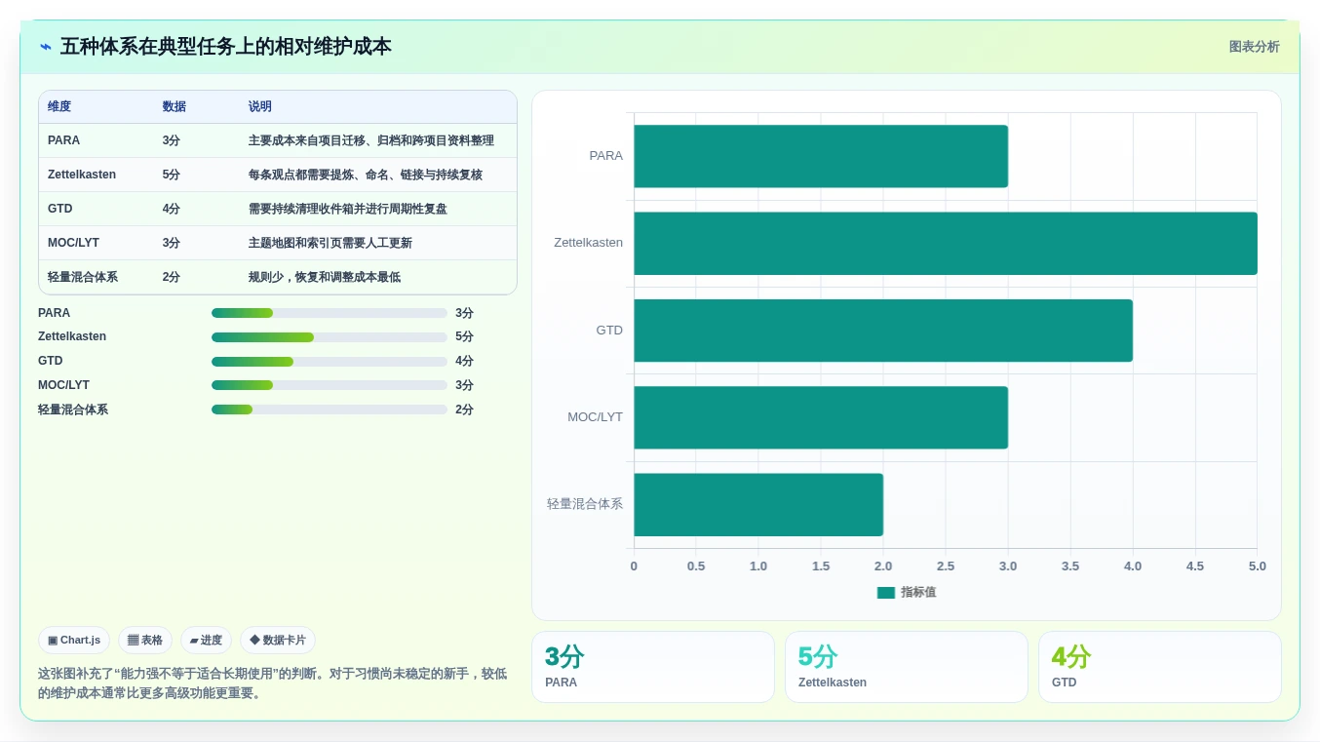Click the 数据卡片 tag chip

278,641
